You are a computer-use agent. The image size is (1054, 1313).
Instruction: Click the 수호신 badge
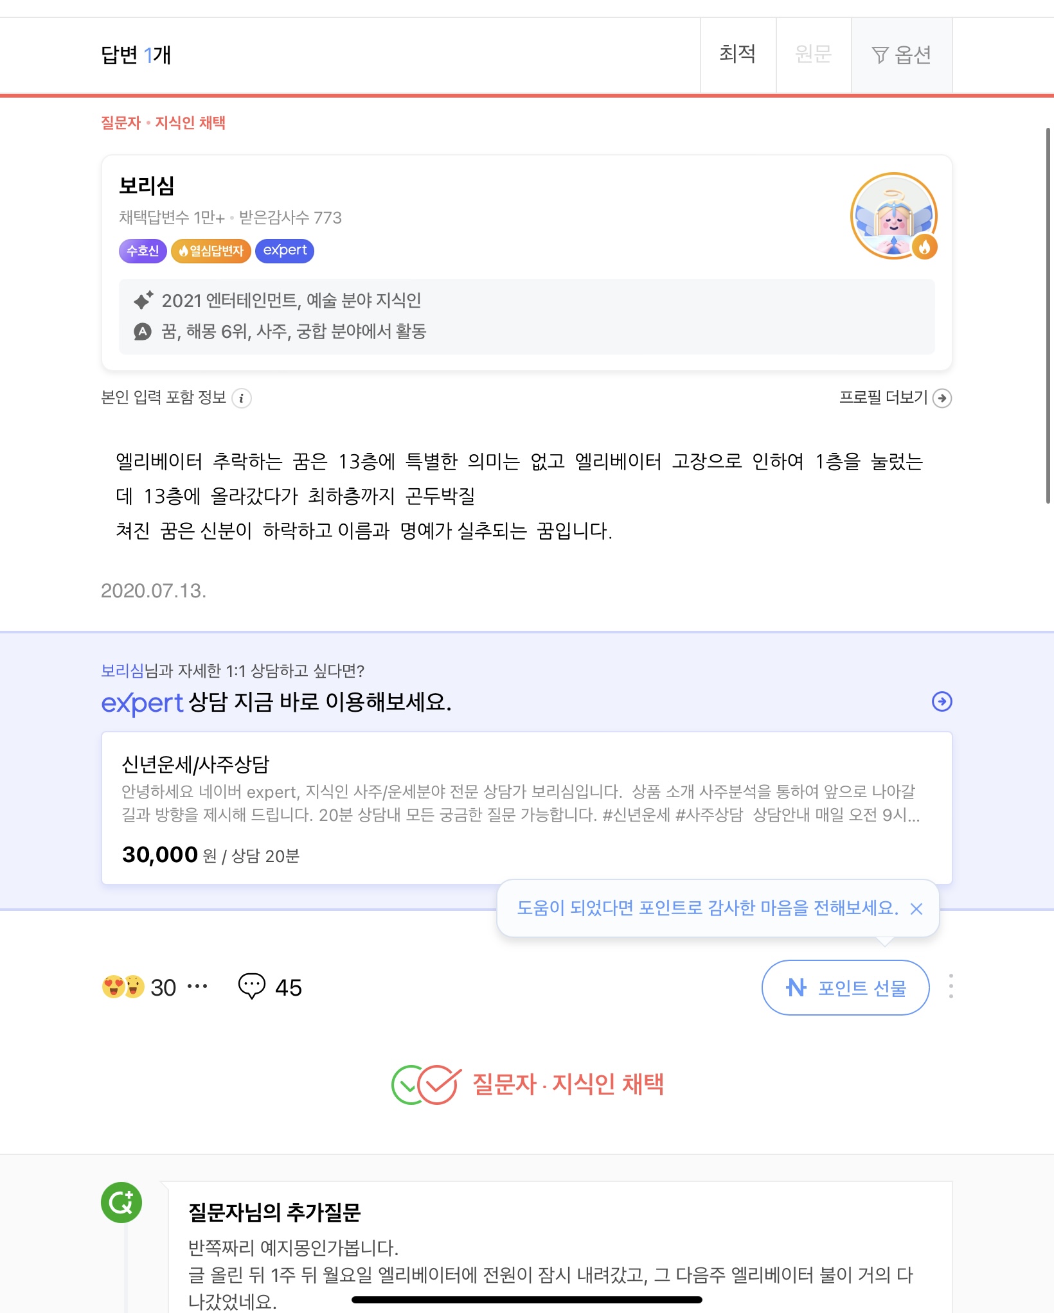(143, 251)
